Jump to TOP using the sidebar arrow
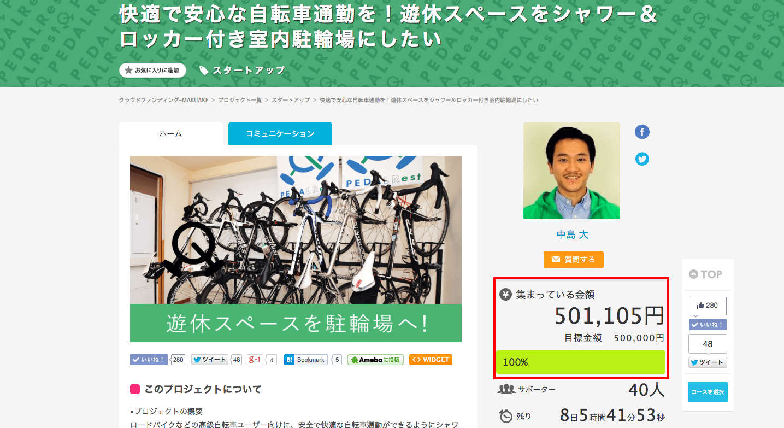The height and width of the screenshot is (428, 784). 706,274
